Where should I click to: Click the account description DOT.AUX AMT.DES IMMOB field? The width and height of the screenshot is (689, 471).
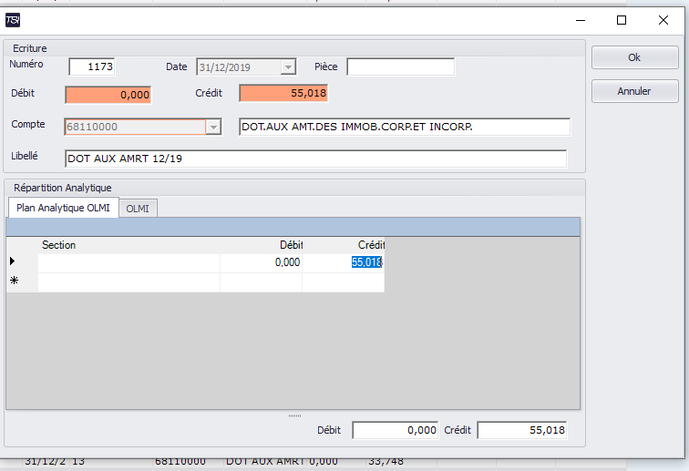[405, 127]
